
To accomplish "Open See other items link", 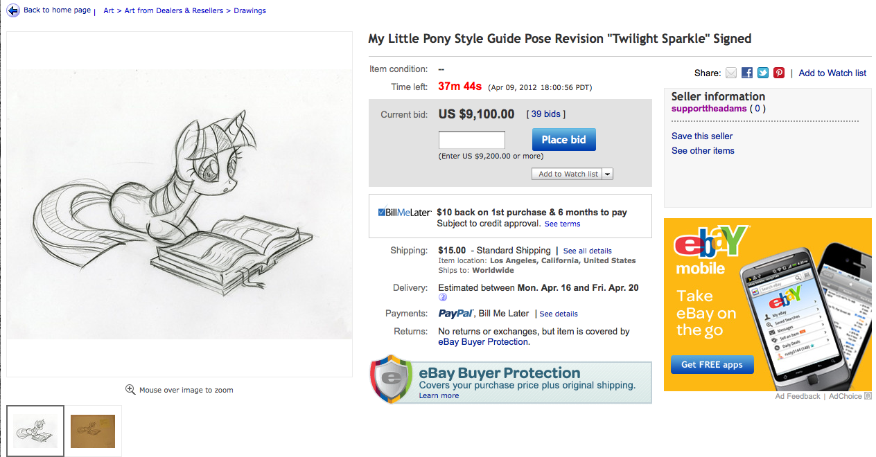I will coord(703,151).
